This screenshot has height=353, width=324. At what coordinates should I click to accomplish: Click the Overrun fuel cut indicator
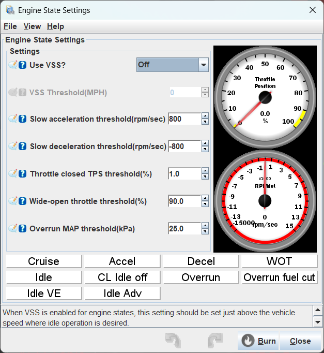point(279,277)
